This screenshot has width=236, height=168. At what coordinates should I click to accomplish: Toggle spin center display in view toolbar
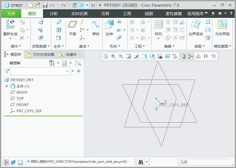pyautogui.click(x=191, y=56)
